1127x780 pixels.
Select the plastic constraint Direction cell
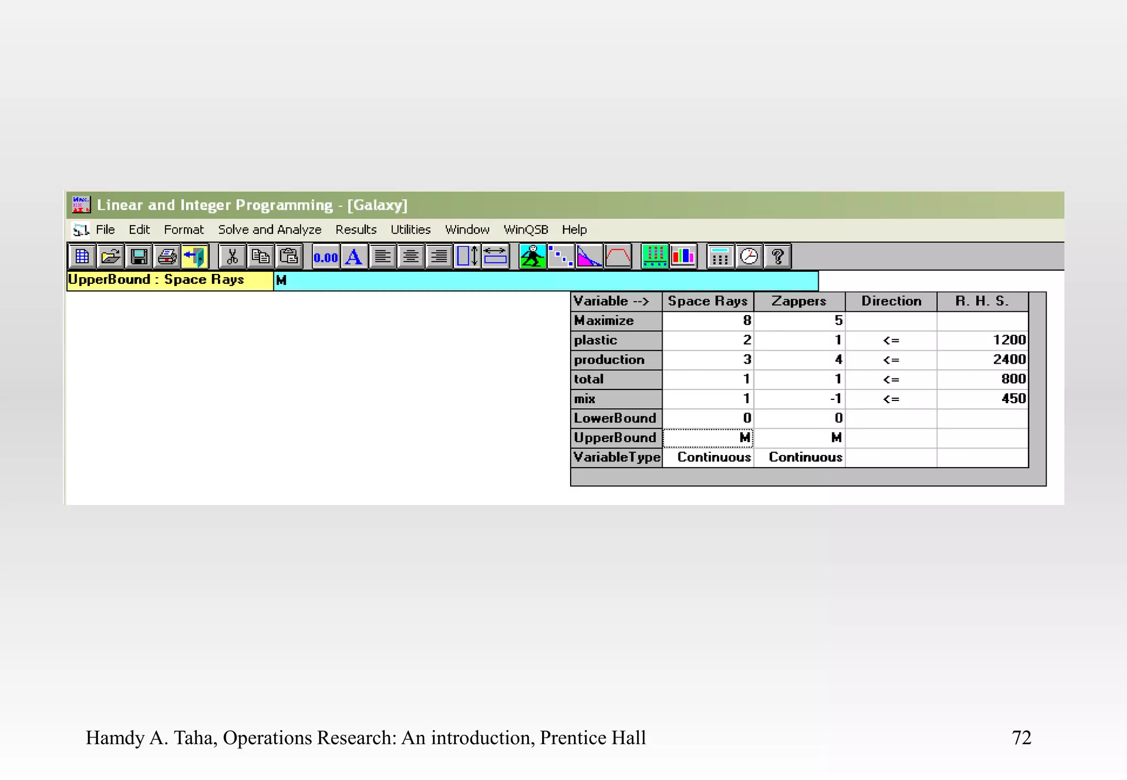890,340
